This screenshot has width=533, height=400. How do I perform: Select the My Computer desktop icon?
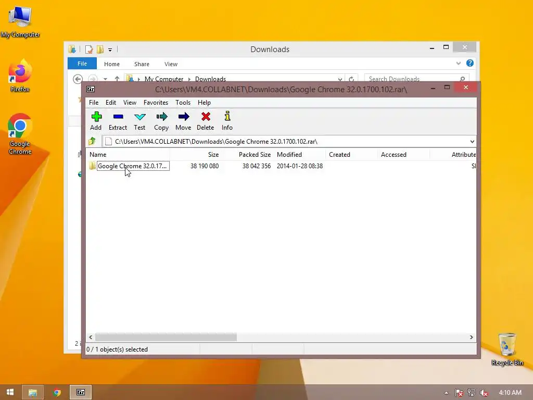(x=20, y=22)
